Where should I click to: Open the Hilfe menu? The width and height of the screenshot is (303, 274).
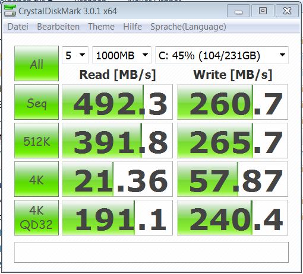[132, 27]
